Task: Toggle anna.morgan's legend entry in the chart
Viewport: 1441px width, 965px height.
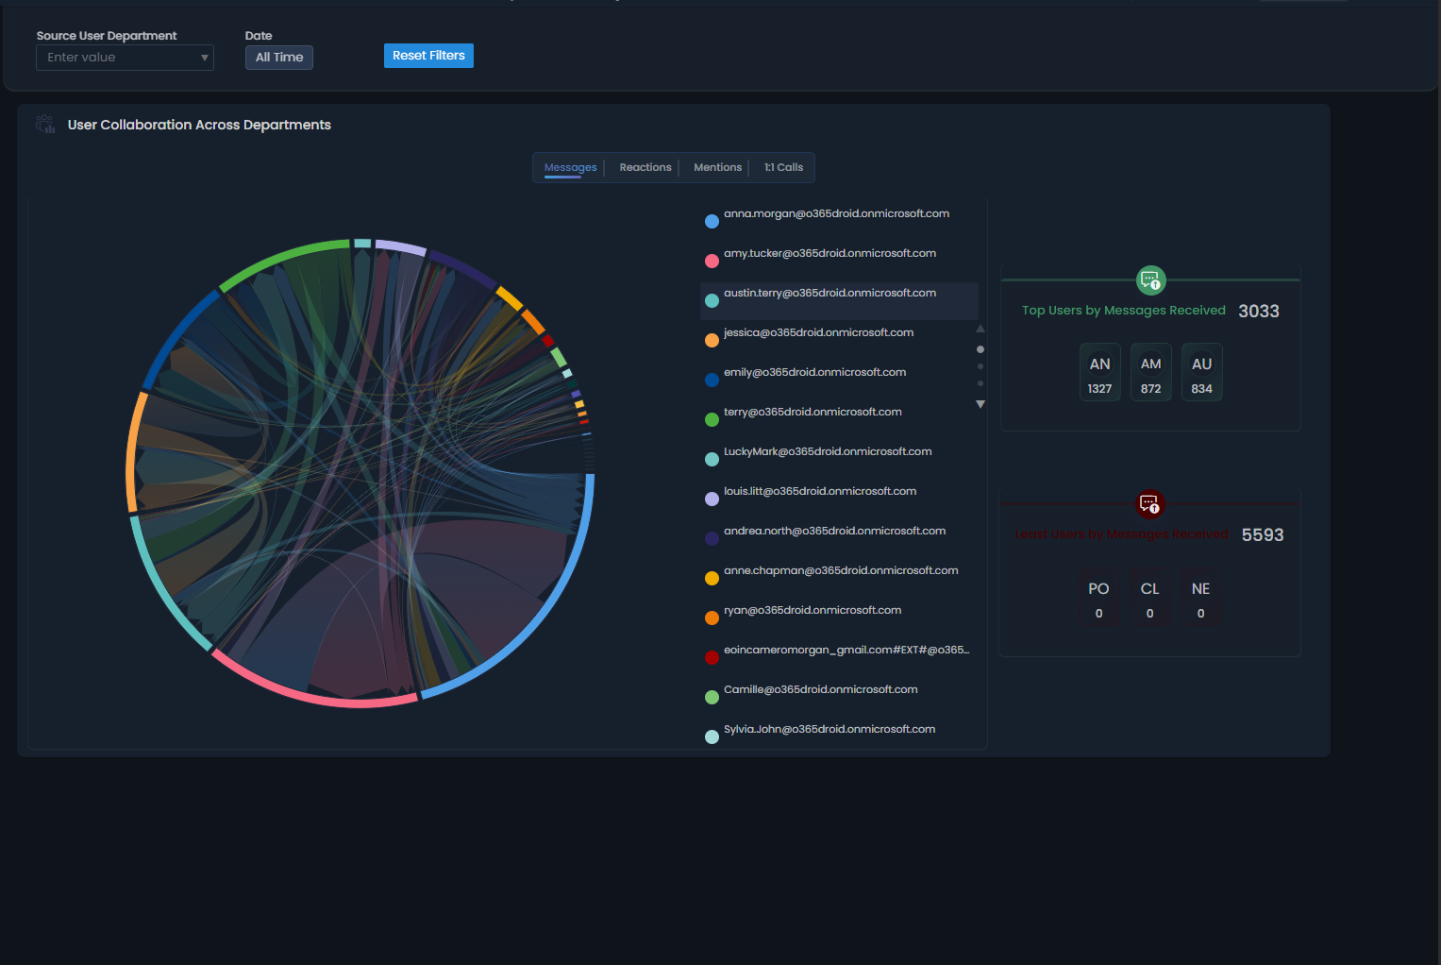Action: coord(836,213)
